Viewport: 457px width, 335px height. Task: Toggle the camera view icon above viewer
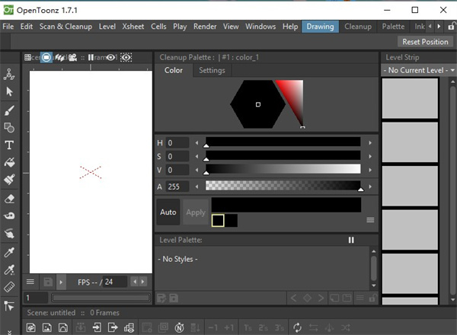[x=72, y=57]
